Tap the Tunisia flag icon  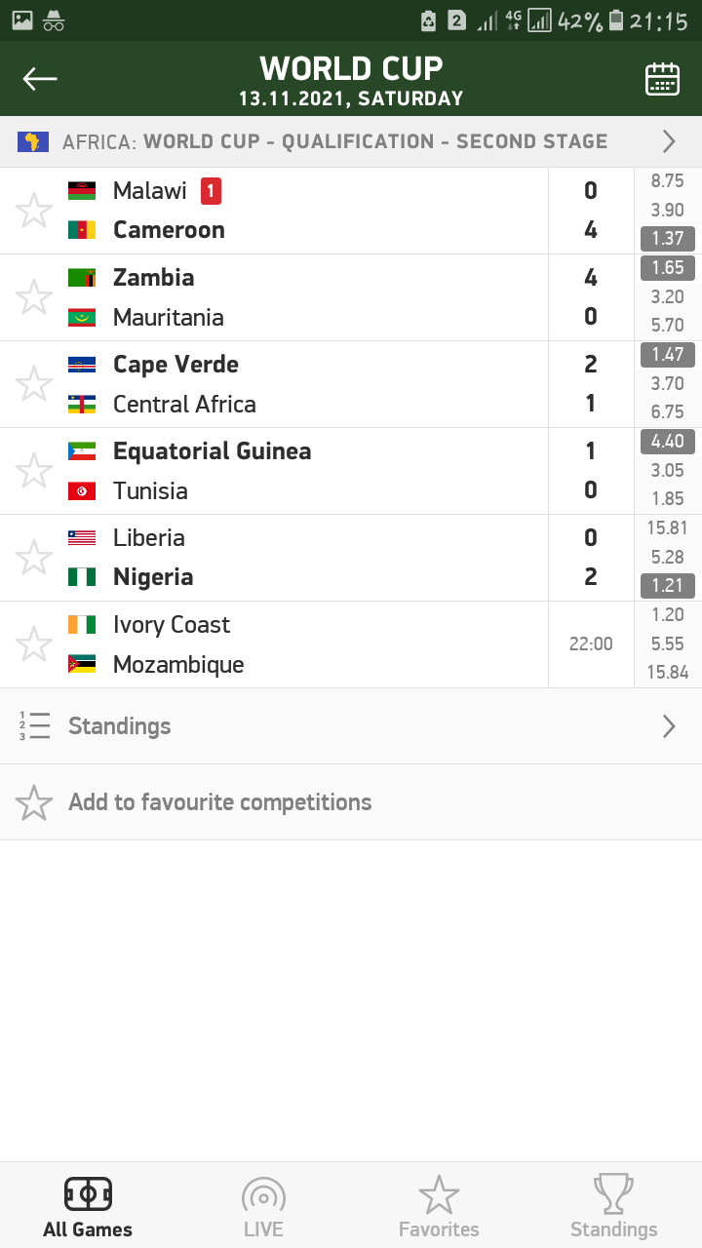[x=82, y=491]
